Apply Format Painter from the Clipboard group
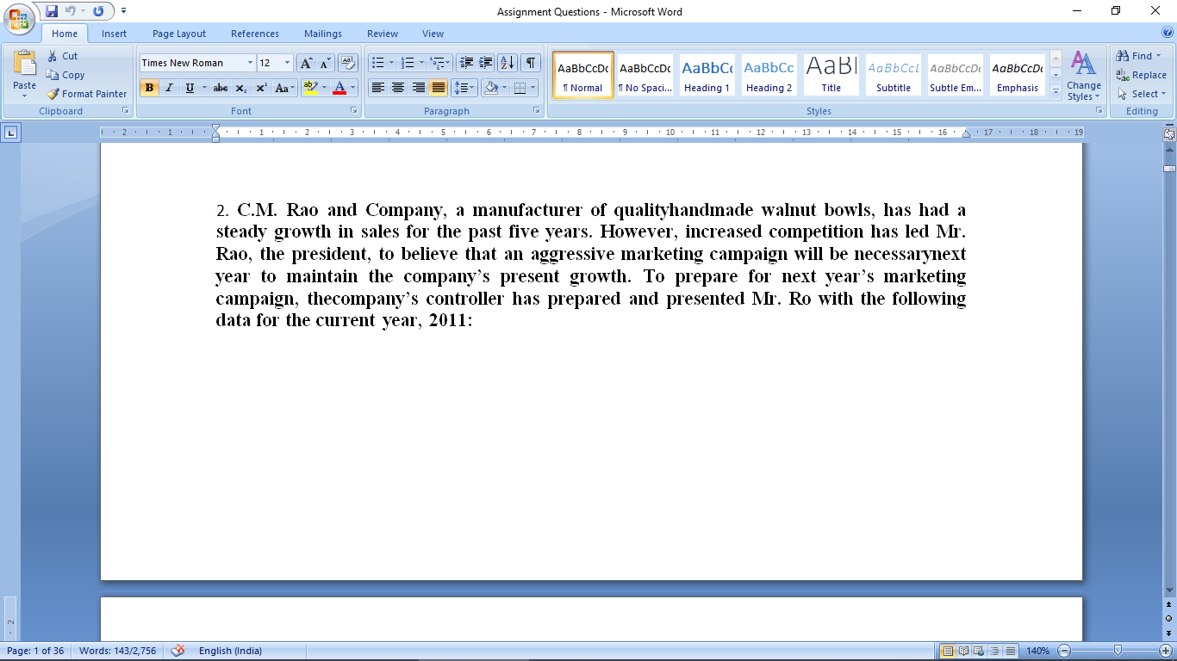1177x661 pixels. (86, 94)
